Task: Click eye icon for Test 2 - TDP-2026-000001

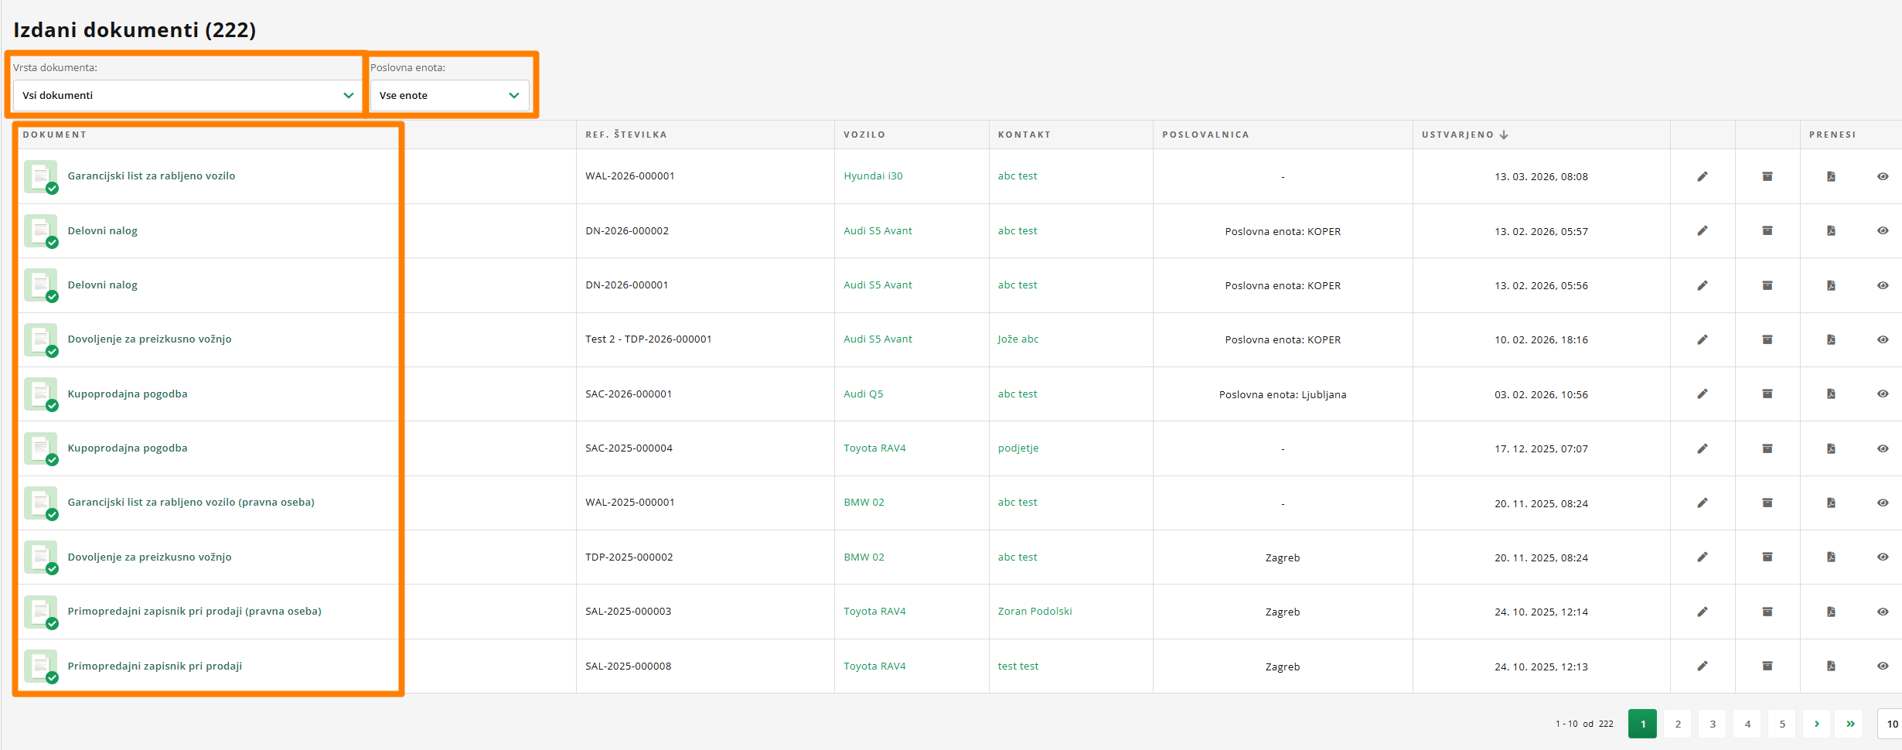Action: pyautogui.click(x=1883, y=339)
